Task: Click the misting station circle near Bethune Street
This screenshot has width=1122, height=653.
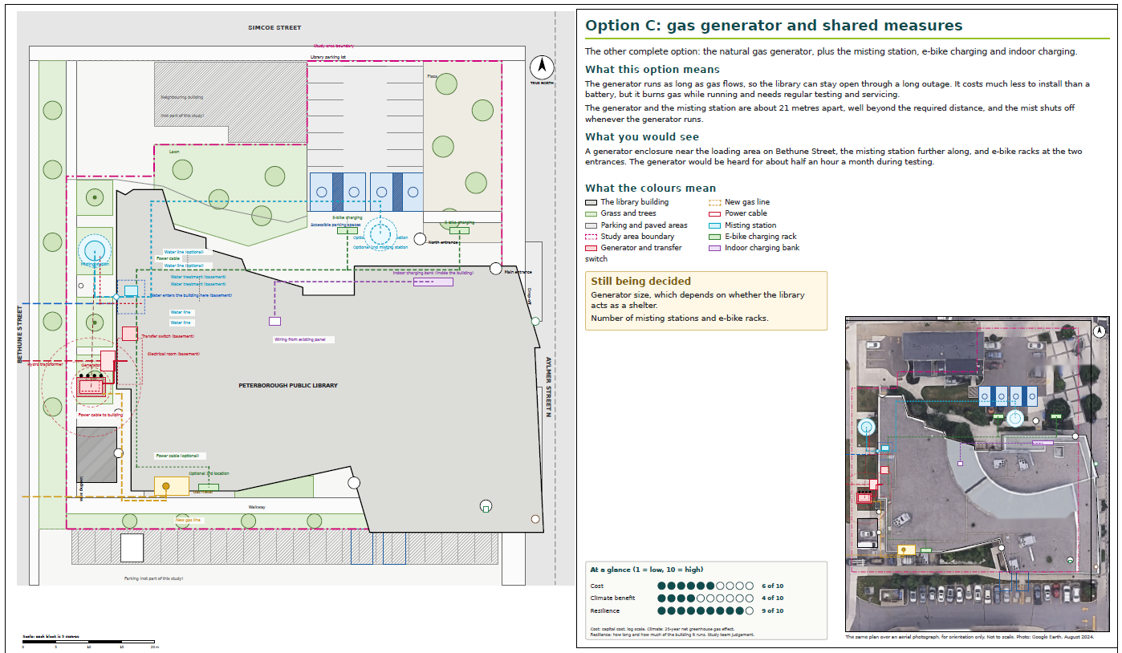Action: pyautogui.click(x=95, y=251)
